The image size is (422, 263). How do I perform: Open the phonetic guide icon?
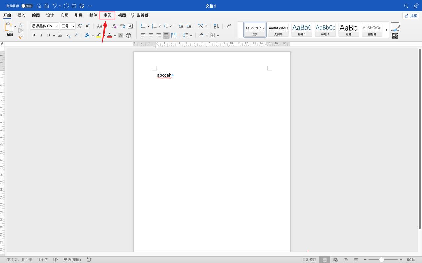[x=122, y=26]
